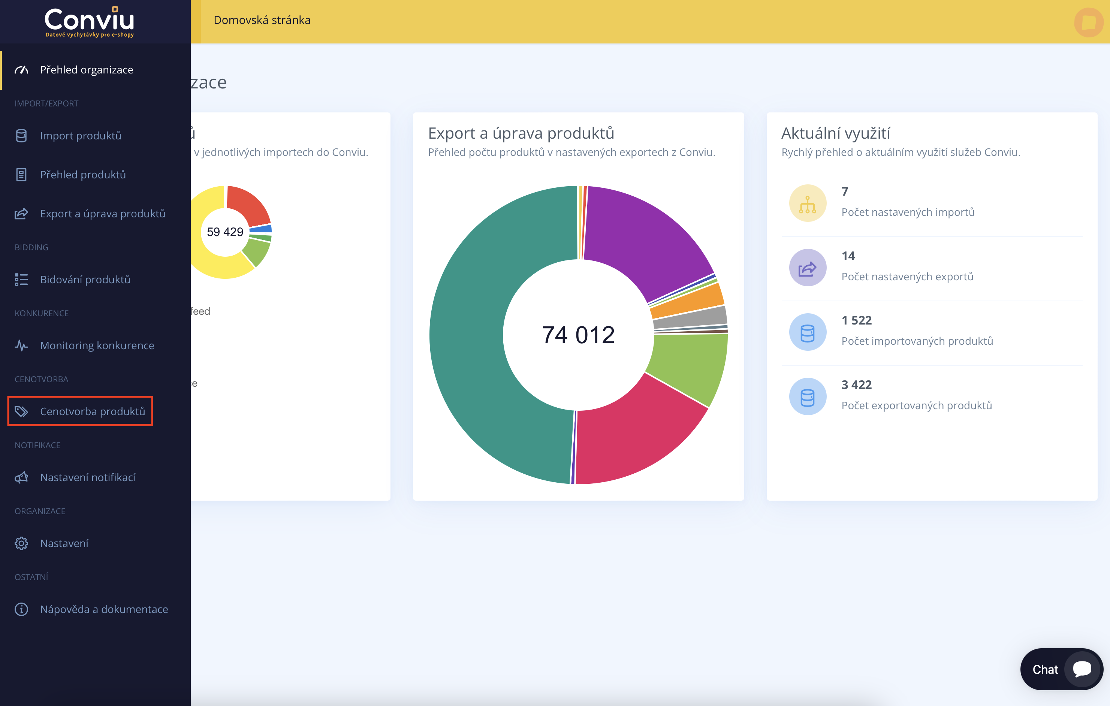Screen dimensions: 1110x706
Task: Select Bidování produktů in sidebar
Action: 85,280
